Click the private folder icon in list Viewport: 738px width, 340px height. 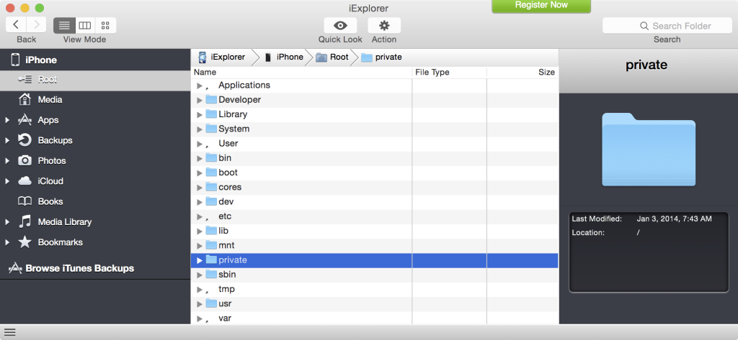(211, 259)
